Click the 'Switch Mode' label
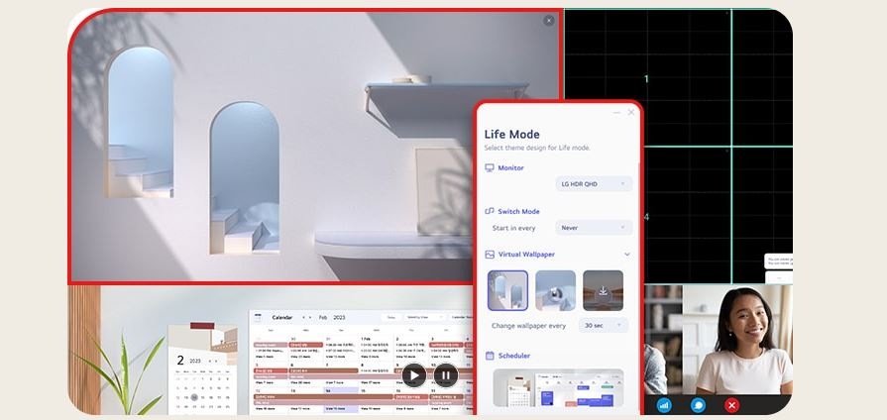Screen dimensions: 887x420 [x=518, y=211]
